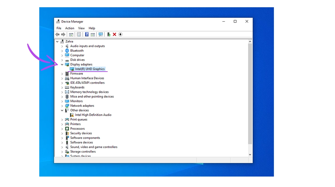The height and width of the screenshot is (187, 335).
Task: Select the Software devices row
Action: pyautogui.click(x=81, y=143)
